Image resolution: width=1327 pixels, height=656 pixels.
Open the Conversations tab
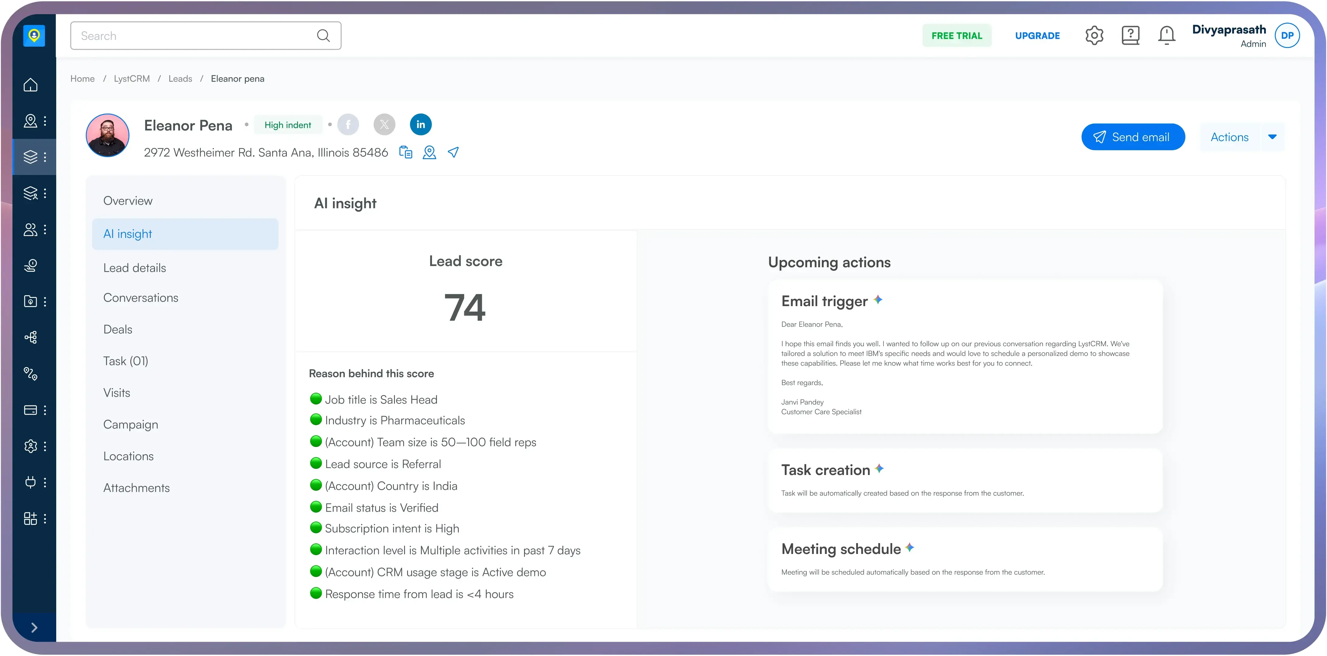point(141,298)
